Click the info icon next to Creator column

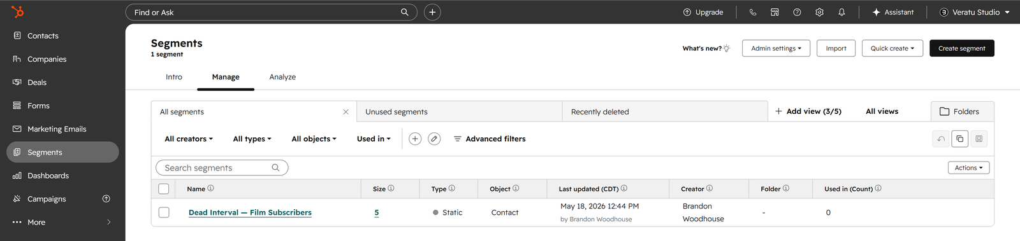click(x=710, y=188)
